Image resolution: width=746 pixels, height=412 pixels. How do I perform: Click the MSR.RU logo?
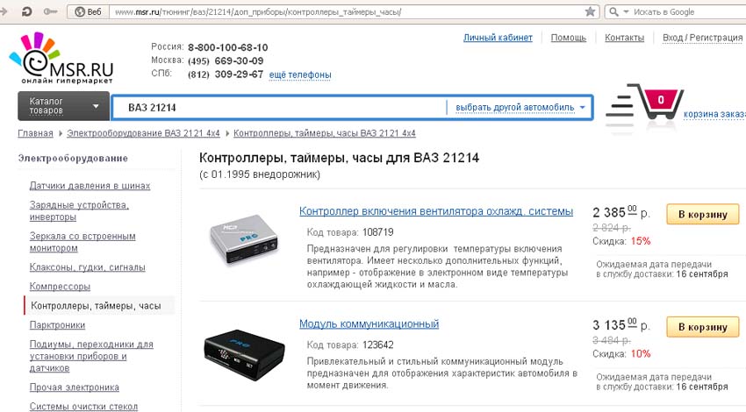click(x=61, y=59)
